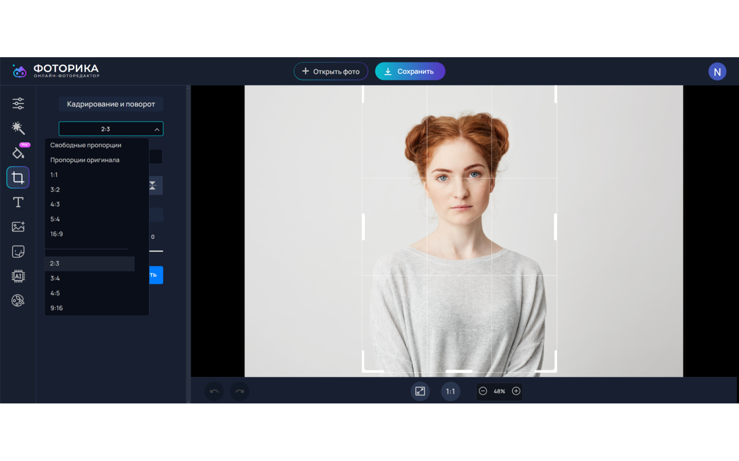The height and width of the screenshot is (461, 739).
Task: Pick the 9:16 portrait ratio
Action: click(x=57, y=308)
